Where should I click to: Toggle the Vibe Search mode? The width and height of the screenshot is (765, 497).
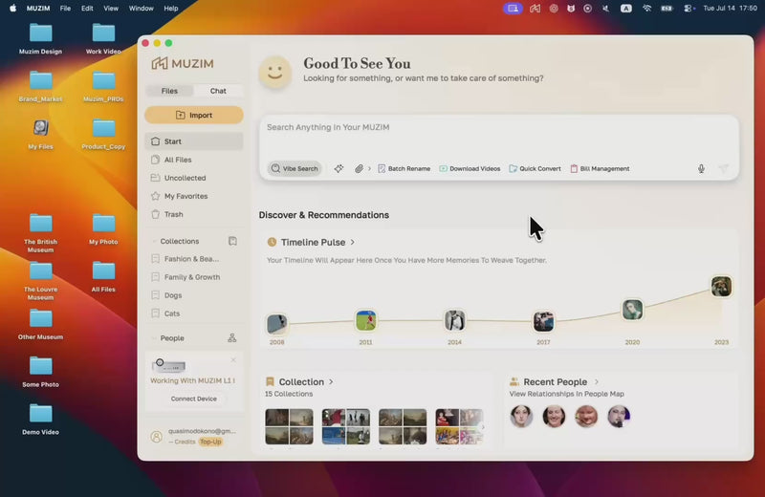click(295, 169)
